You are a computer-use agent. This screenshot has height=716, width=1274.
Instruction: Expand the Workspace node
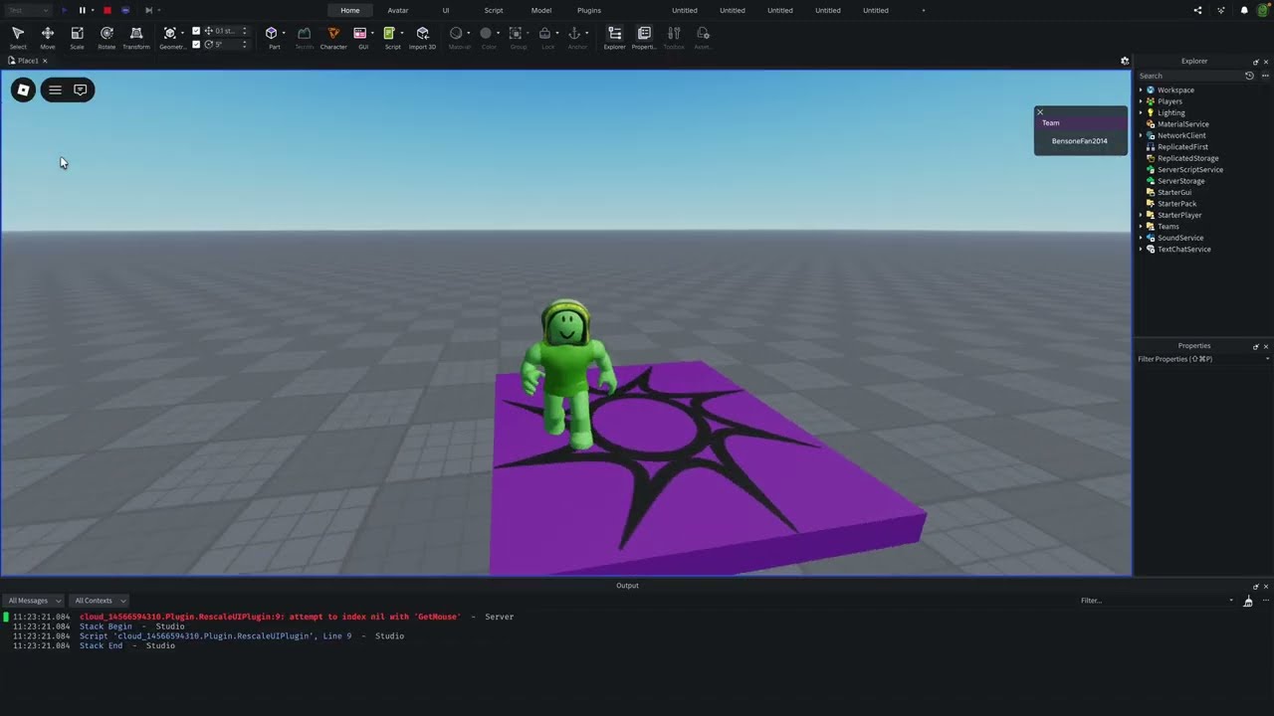coord(1141,89)
